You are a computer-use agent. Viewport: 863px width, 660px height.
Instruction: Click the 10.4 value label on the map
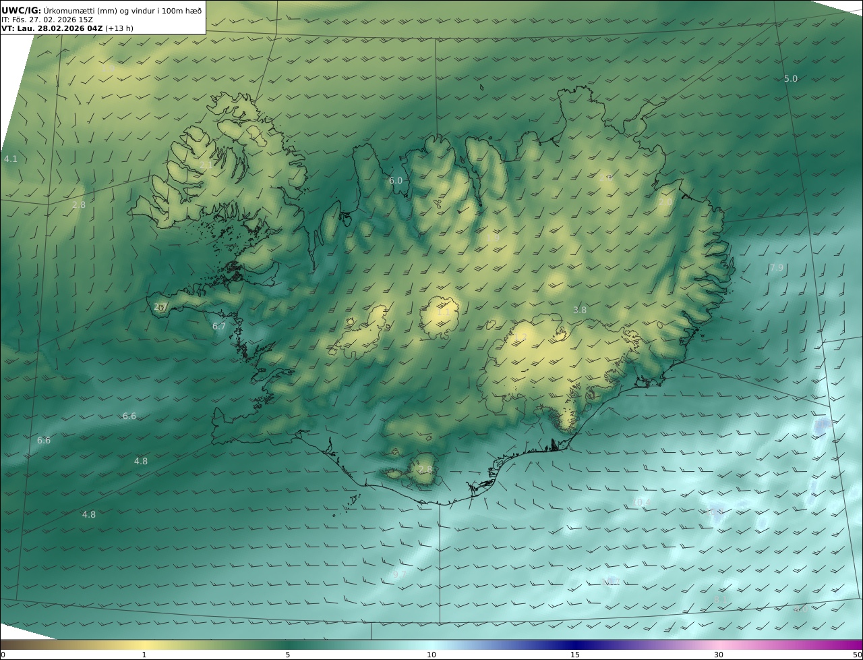tap(641, 502)
